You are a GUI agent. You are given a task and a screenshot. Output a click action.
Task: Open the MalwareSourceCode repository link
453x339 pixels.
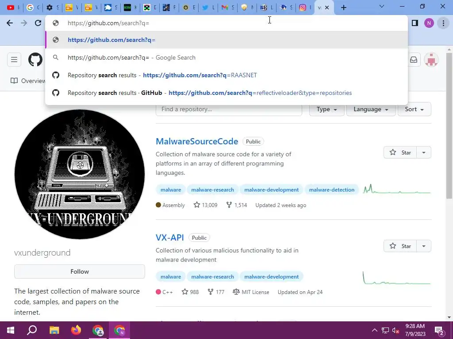click(197, 141)
